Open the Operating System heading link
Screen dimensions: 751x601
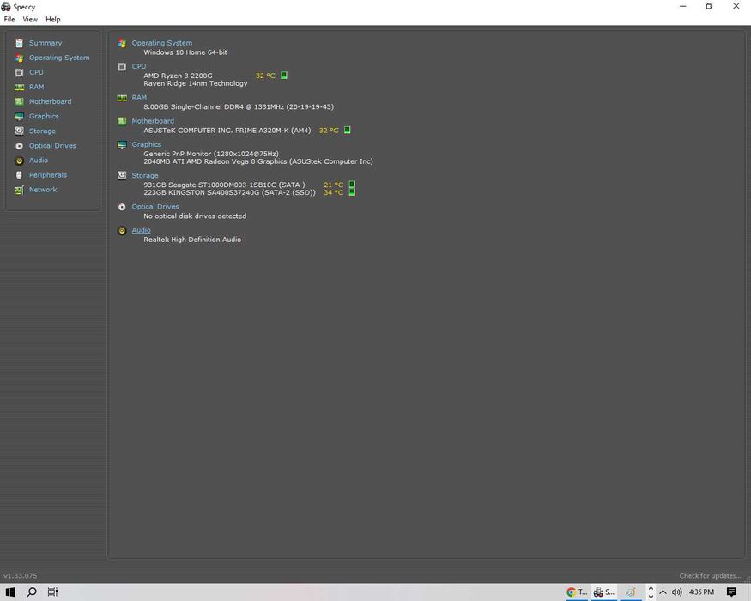(162, 43)
